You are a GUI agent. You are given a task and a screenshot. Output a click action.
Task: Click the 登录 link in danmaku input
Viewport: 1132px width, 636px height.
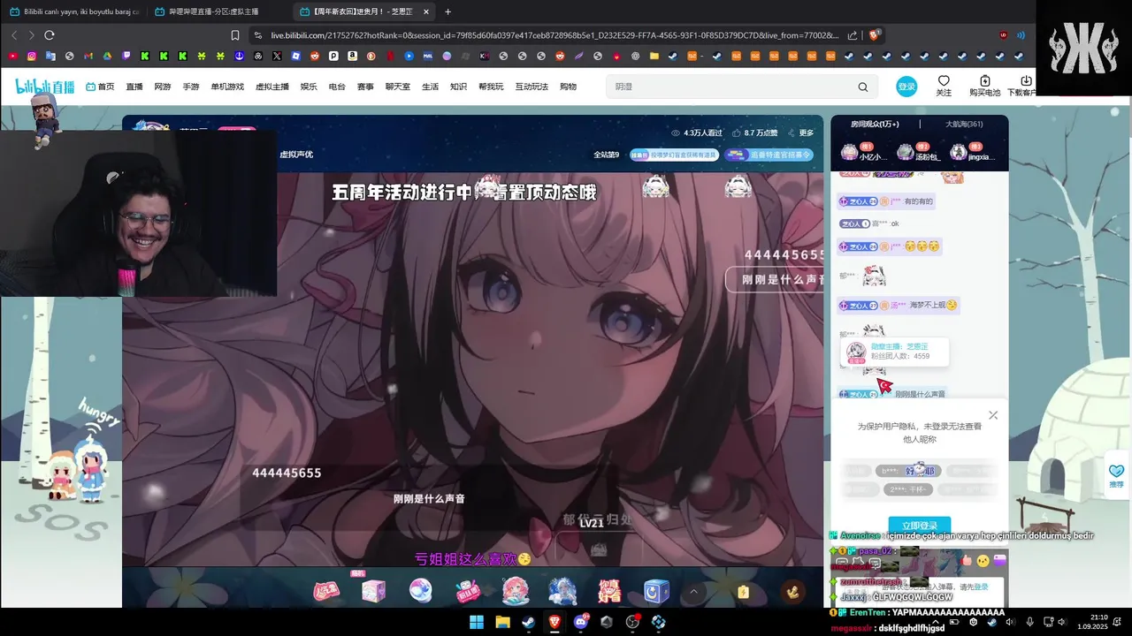point(981,587)
